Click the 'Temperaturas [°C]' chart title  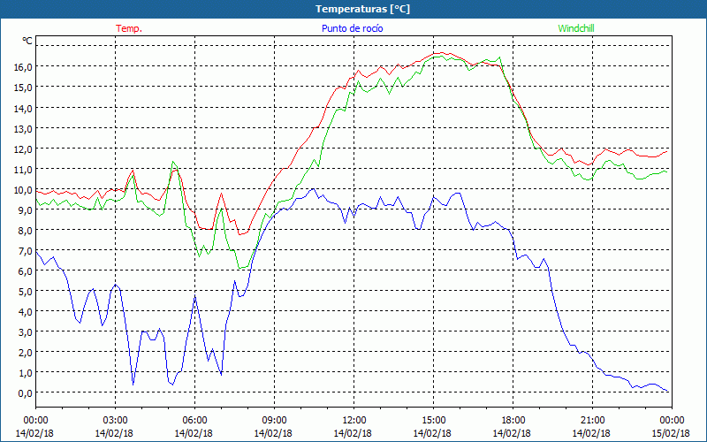pos(362,9)
